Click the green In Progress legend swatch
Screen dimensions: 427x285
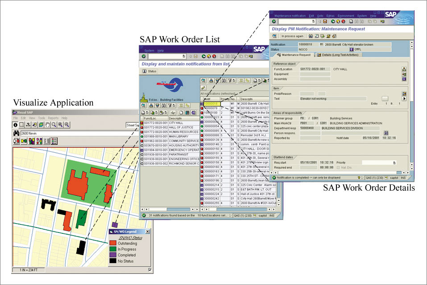click(113, 249)
